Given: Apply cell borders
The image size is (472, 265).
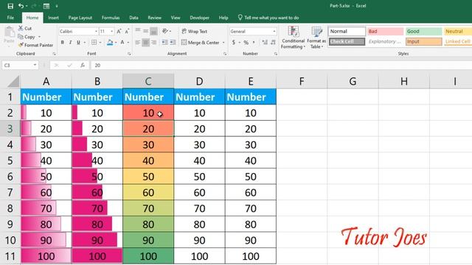Looking at the screenshot, I should tap(94, 43).
